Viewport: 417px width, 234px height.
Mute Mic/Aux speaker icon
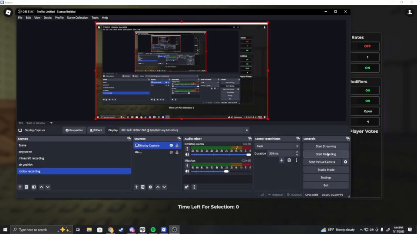tap(187, 172)
